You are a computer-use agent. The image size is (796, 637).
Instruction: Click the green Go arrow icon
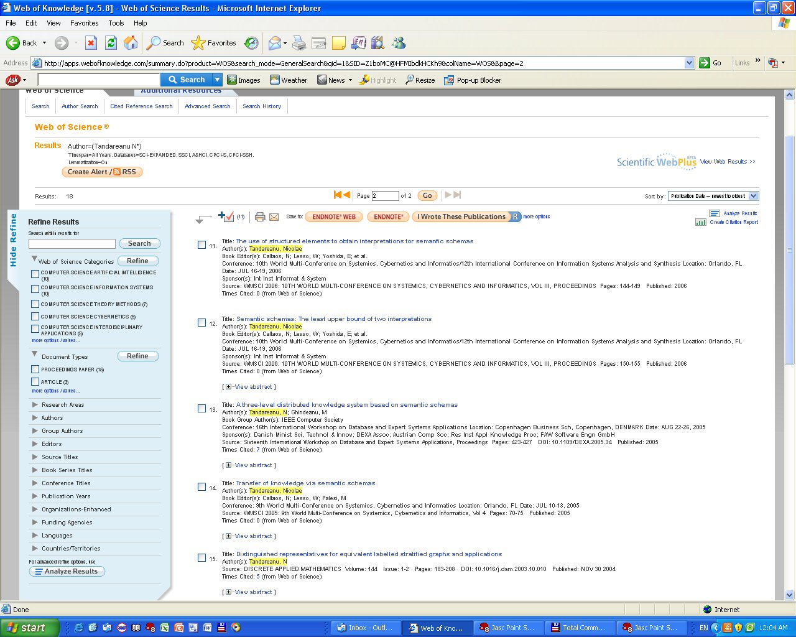tap(705, 63)
